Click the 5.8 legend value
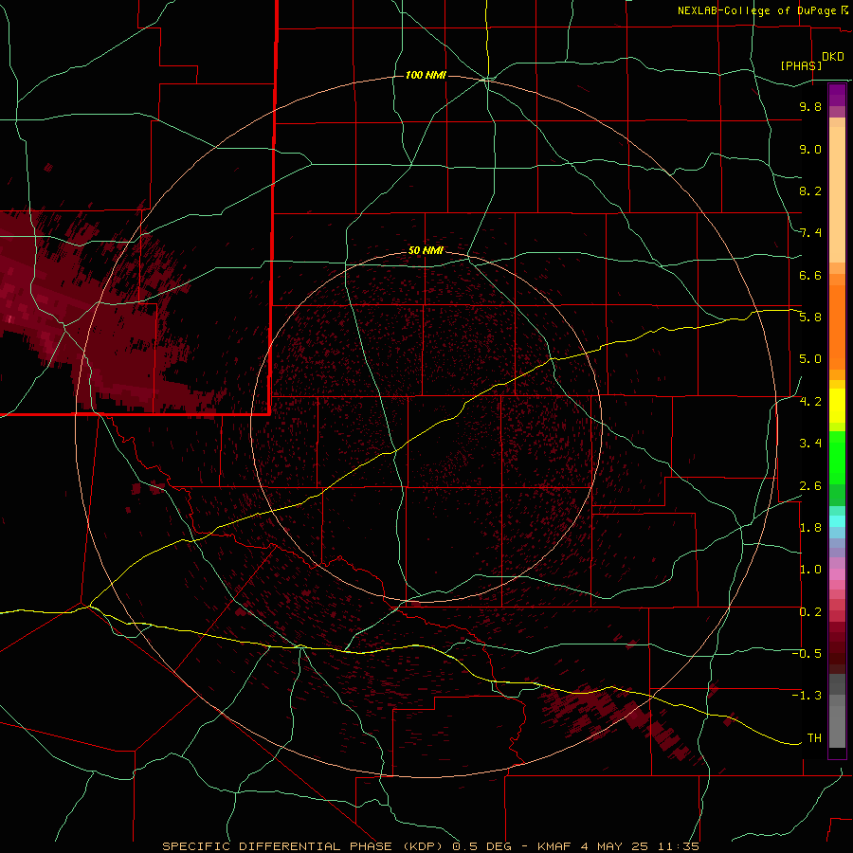 pyautogui.click(x=810, y=318)
